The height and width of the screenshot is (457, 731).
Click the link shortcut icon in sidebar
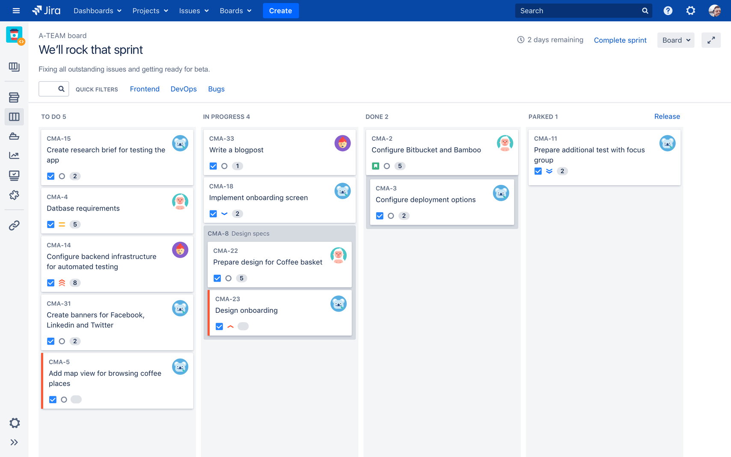pos(14,225)
